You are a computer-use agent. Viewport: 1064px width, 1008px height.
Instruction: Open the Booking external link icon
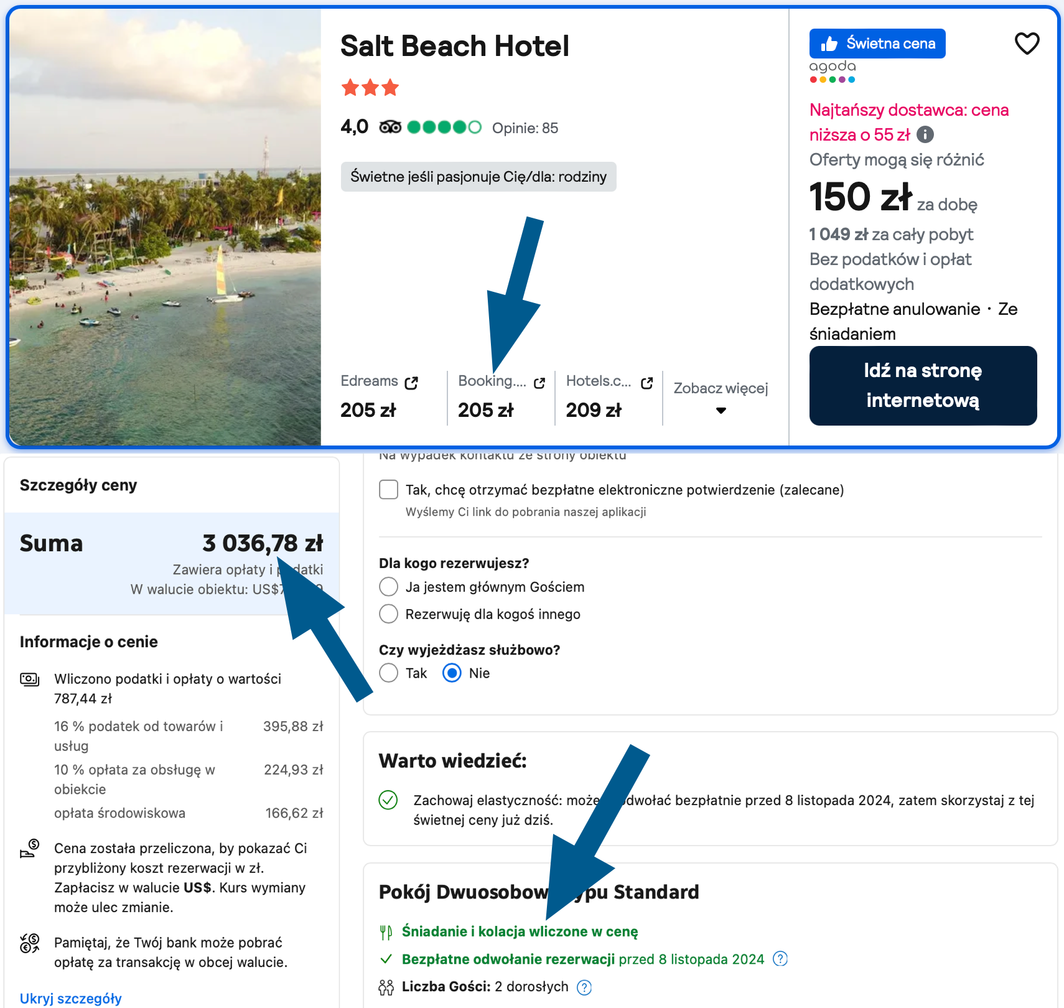[x=539, y=383]
